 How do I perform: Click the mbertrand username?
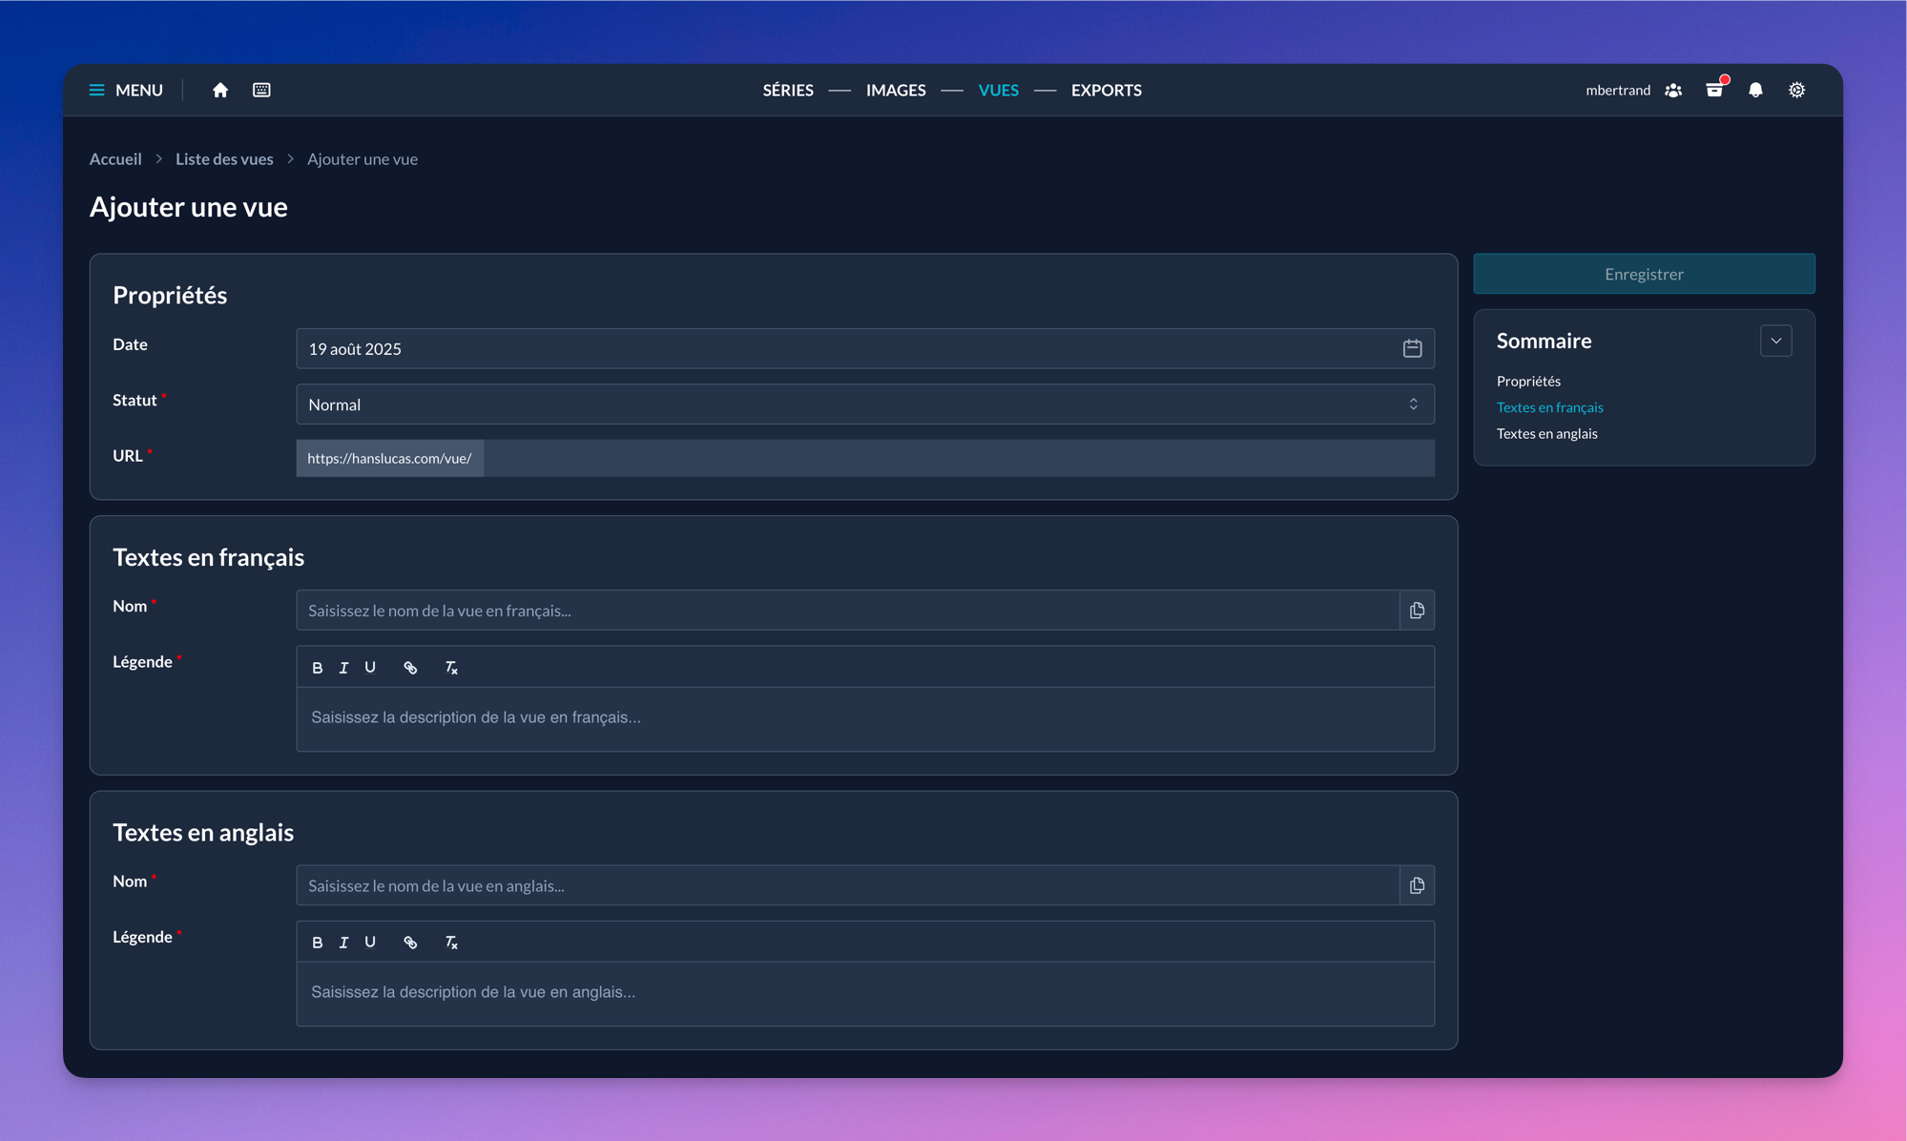(1618, 90)
